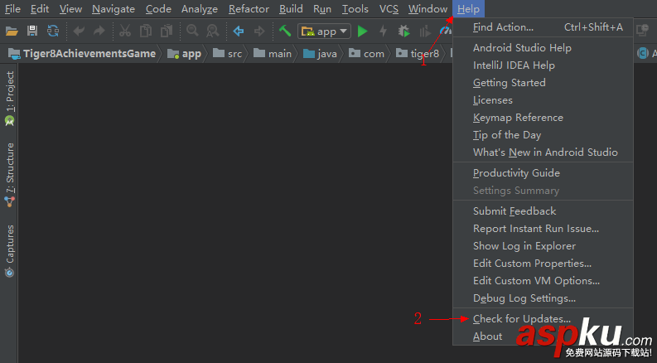Image resolution: width=657 pixels, height=363 pixels.
Task: Choose Submit Feedback
Action: pos(543,211)
